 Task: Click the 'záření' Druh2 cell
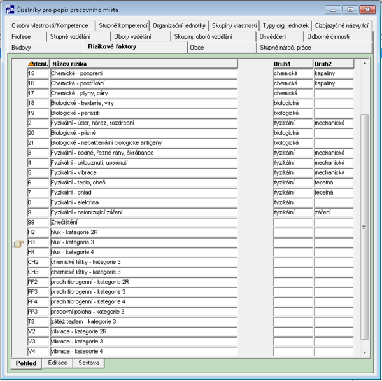point(334,212)
